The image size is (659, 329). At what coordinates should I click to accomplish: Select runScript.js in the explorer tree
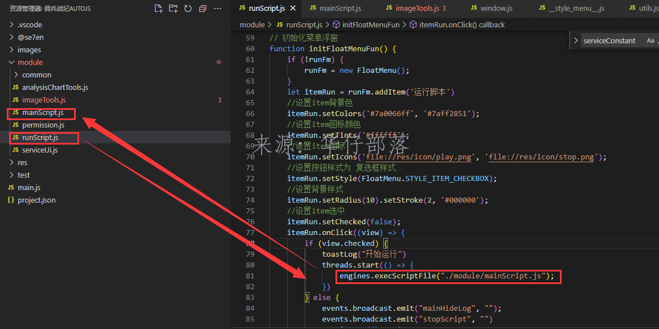click(115, 137)
